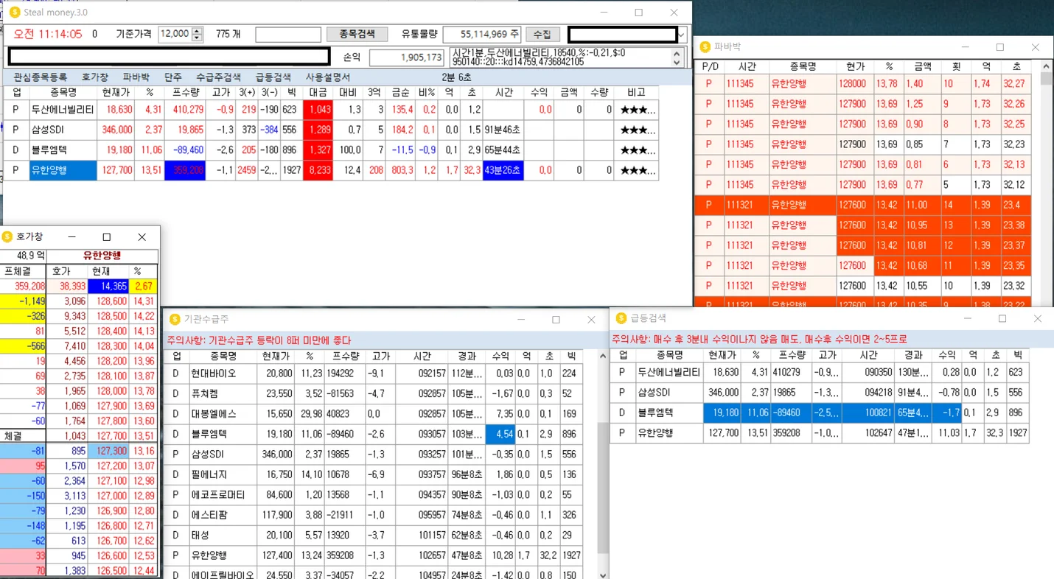Focus the empty search field left of 종목검색
Screen dimensions: 1054x579
point(288,35)
